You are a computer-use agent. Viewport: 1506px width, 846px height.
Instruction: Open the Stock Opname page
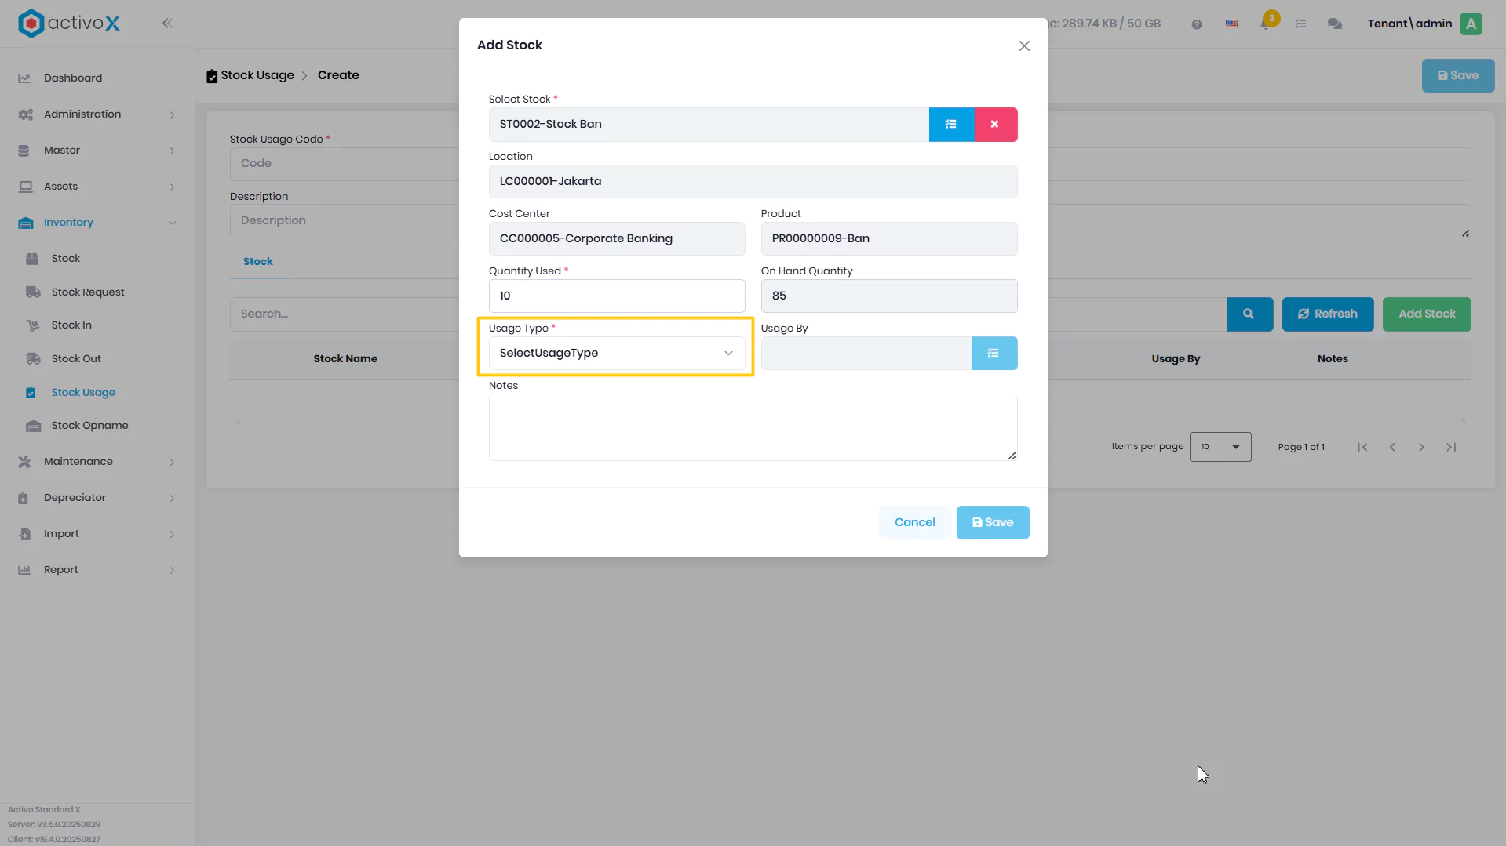(89, 426)
